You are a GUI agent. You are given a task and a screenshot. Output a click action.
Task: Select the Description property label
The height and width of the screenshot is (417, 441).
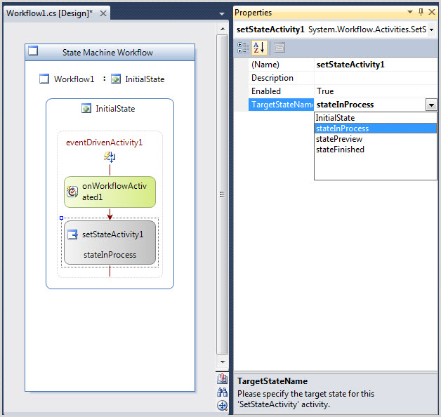(x=281, y=78)
